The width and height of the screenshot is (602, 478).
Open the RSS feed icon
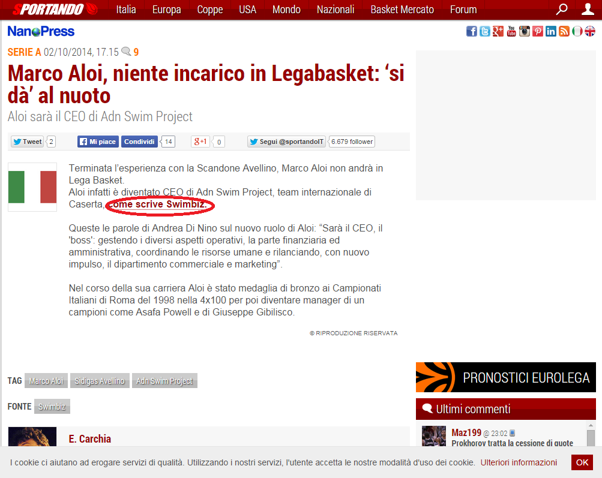pos(564,31)
